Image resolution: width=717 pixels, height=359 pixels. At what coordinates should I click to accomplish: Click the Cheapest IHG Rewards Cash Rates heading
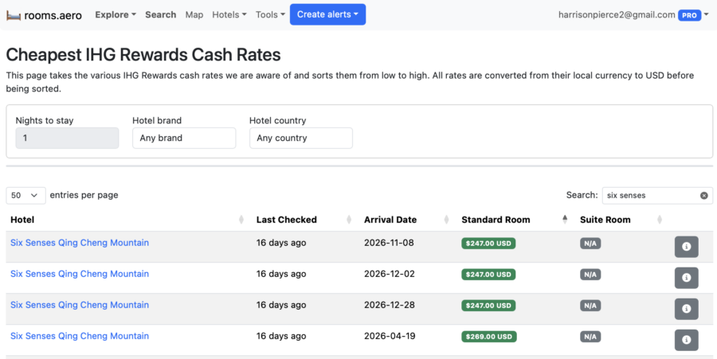click(x=143, y=55)
